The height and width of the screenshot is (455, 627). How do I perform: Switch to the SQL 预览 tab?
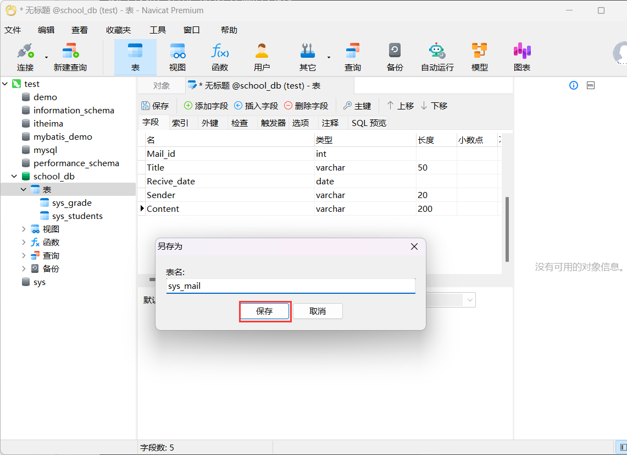point(369,123)
